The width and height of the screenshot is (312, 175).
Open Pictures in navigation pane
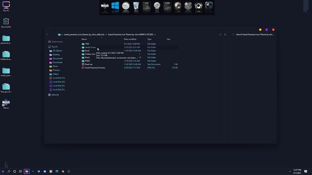click(55, 70)
